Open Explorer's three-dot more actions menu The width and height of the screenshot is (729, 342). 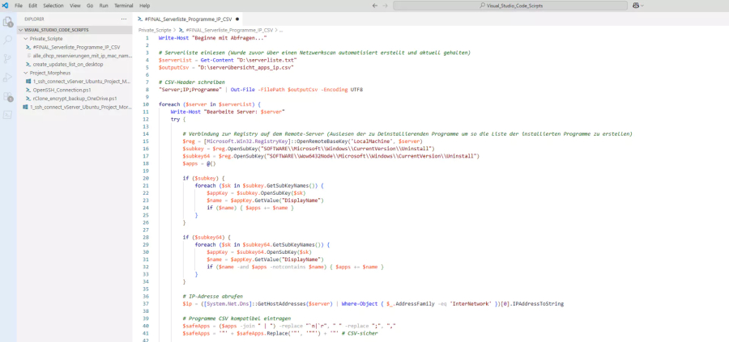[123, 18]
